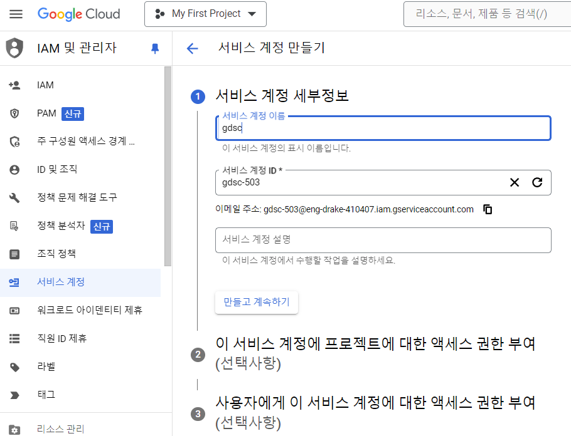Screen dimensions: 571x436
Task: Click the 만들고 계속하기 button
Action: click(x=257, y=302)
